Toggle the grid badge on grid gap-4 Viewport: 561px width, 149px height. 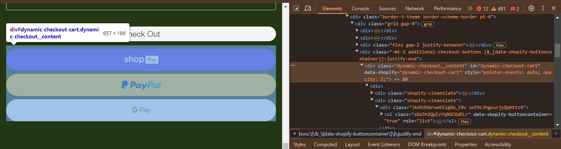pos(428,24)
